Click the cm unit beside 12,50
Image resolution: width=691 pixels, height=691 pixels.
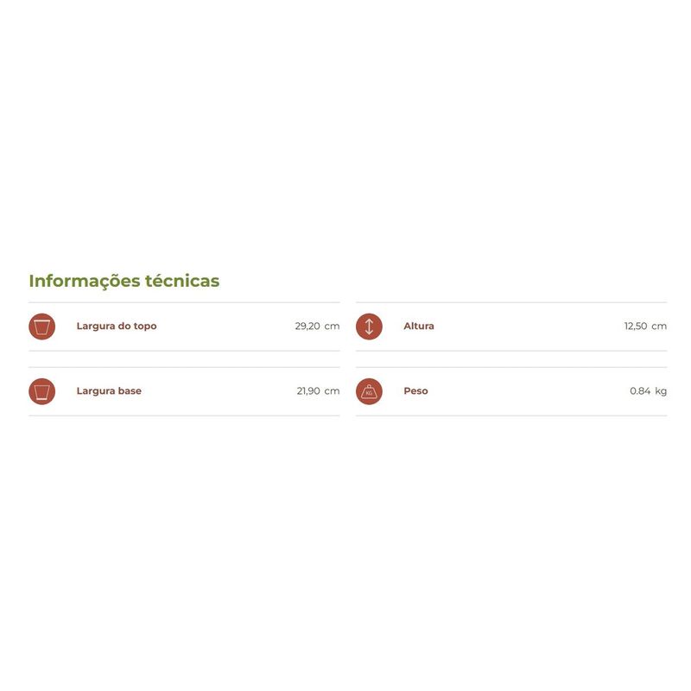[x=659, y=326]
